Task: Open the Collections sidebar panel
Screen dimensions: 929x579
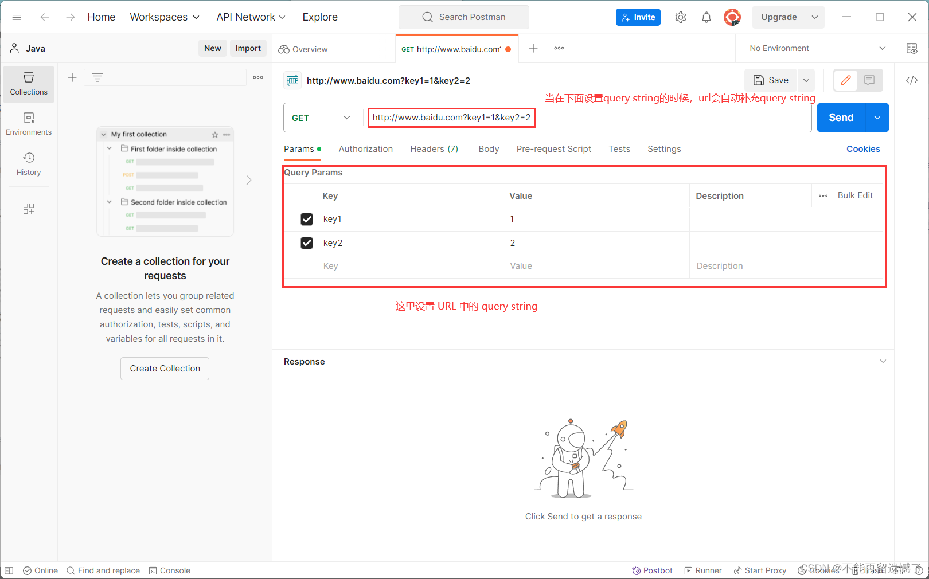Action: [x=29, y=84]
